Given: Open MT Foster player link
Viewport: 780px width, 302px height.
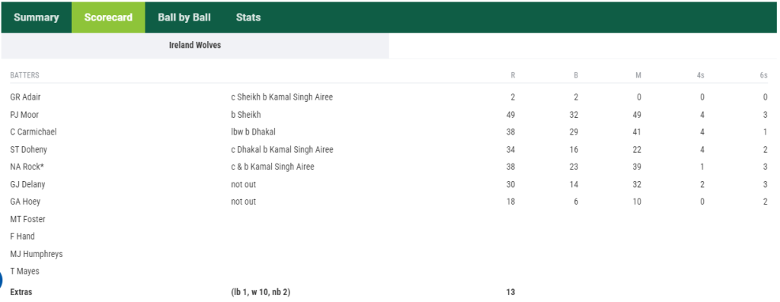Looking at the screenshot, I should (x=28, y=219).
